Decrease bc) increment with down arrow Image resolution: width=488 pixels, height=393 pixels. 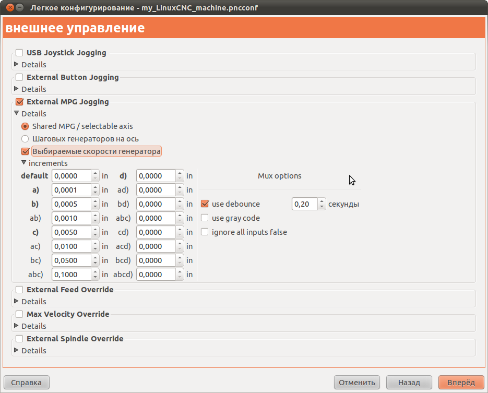click(95, 263)
